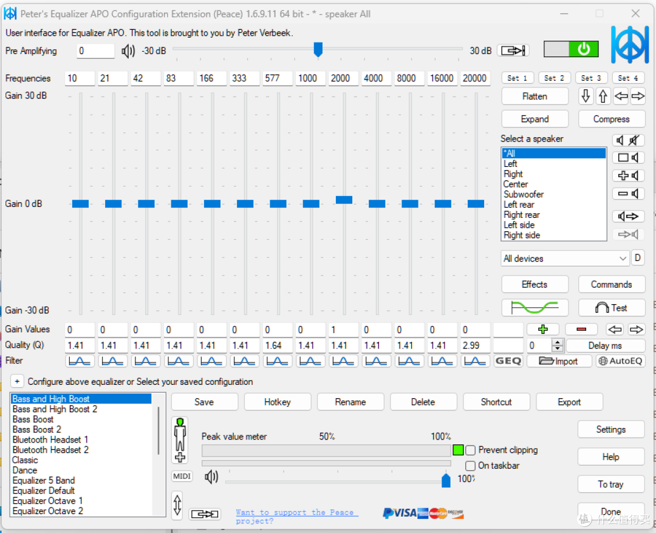Shift bands right with arrow beside Flatten
The height and width of the screenshot is (533, 656).
pos(638,96)
